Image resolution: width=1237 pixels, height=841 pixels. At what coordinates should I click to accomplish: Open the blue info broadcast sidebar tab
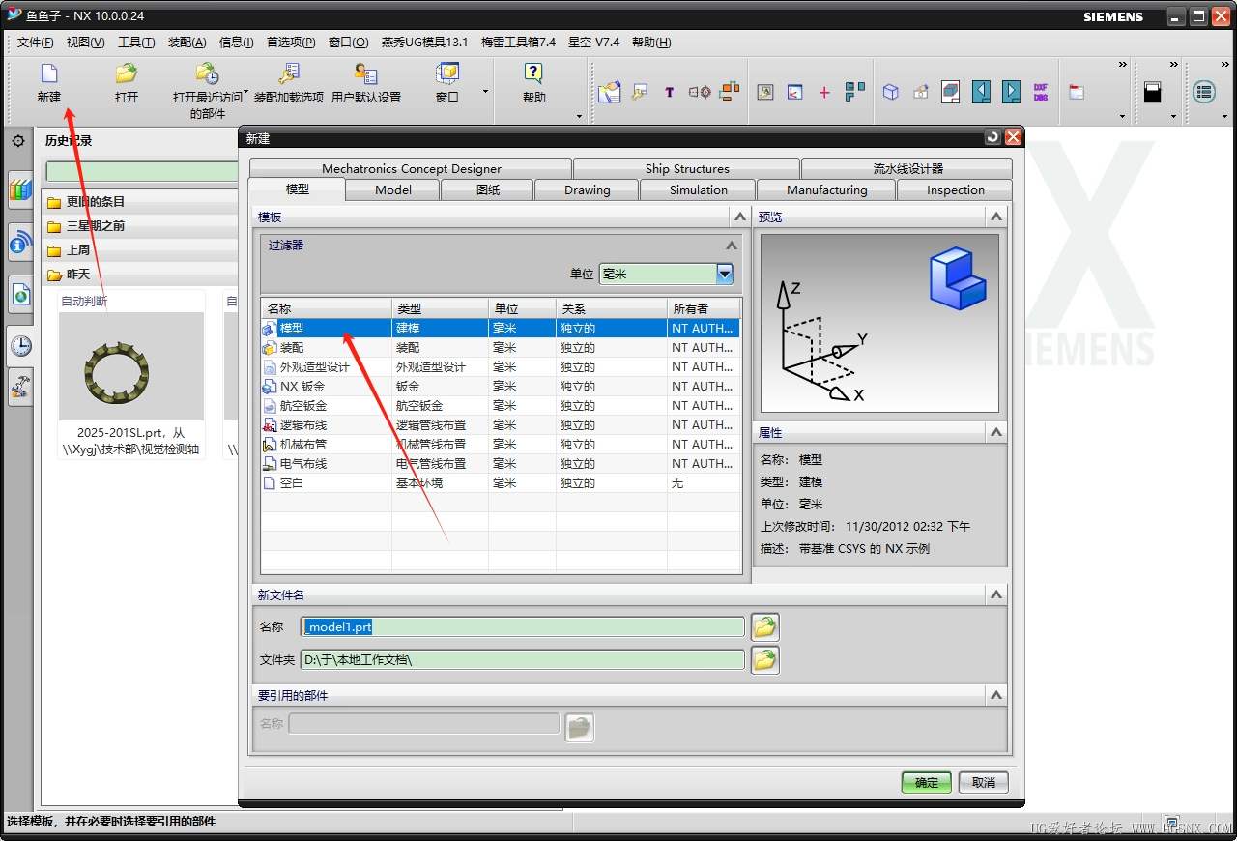[20, 243]
